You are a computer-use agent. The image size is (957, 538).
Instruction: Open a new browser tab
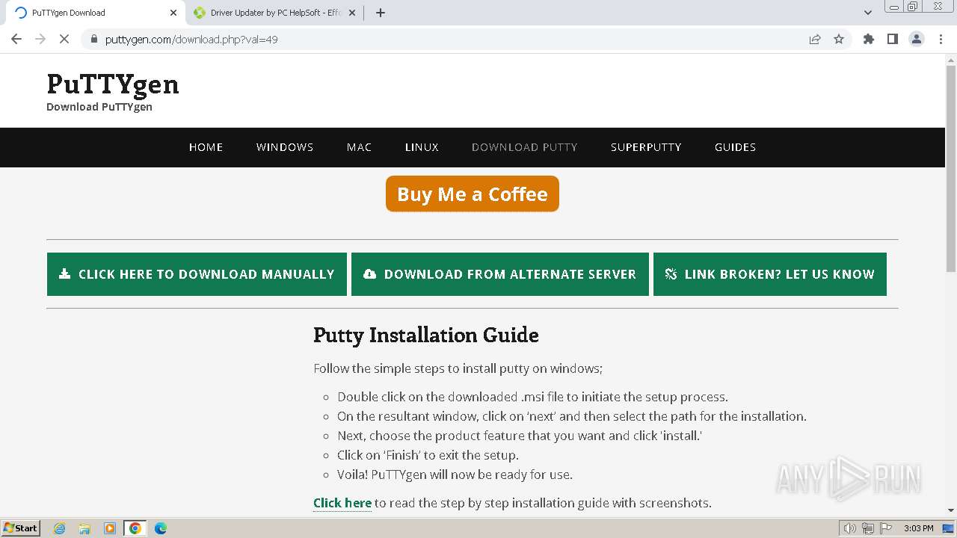(381, 13)
